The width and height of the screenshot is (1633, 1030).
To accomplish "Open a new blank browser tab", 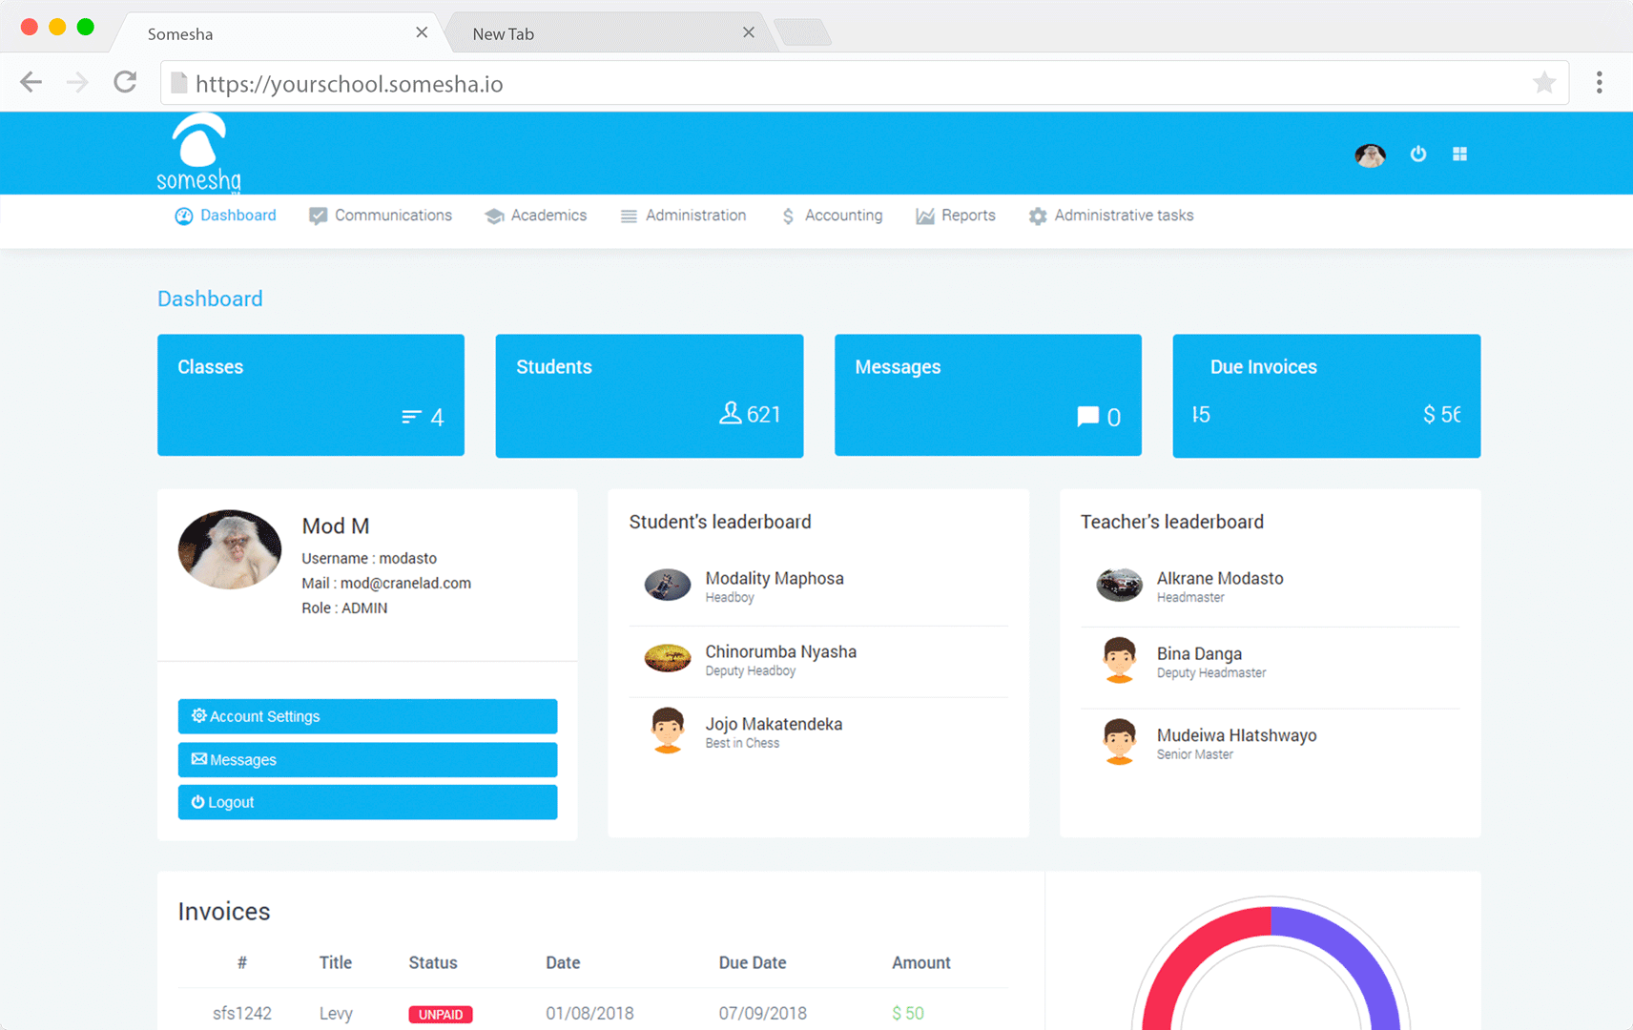I will tap(803, 33).
